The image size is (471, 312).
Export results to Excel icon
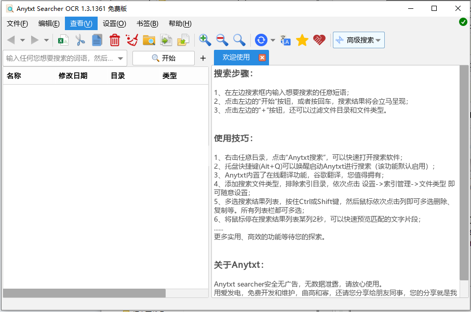[63, 40]
